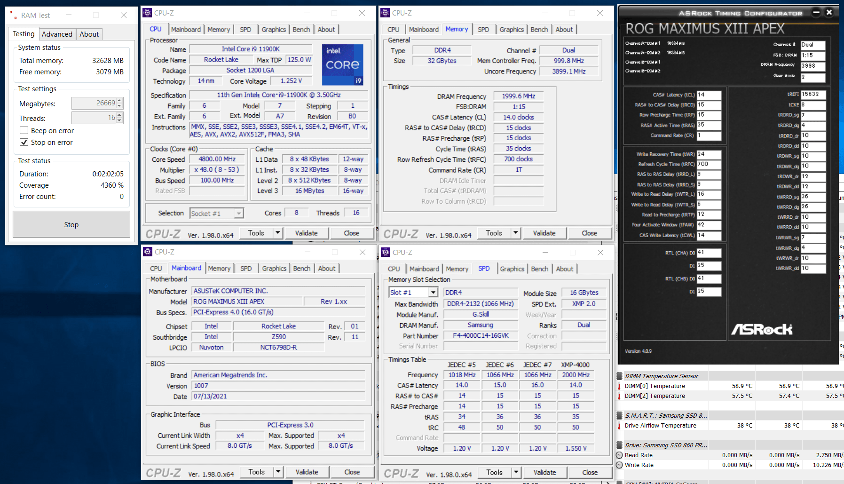Open Tools dropdown arrow in SPD tab window

pyautogui.click(x=516, y=472)
